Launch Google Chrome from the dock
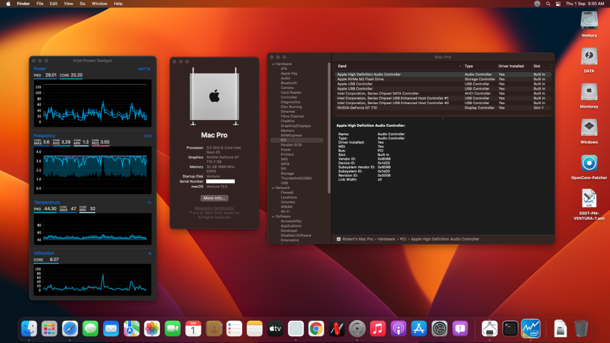610x343 pixels. (x=316, y=328)
